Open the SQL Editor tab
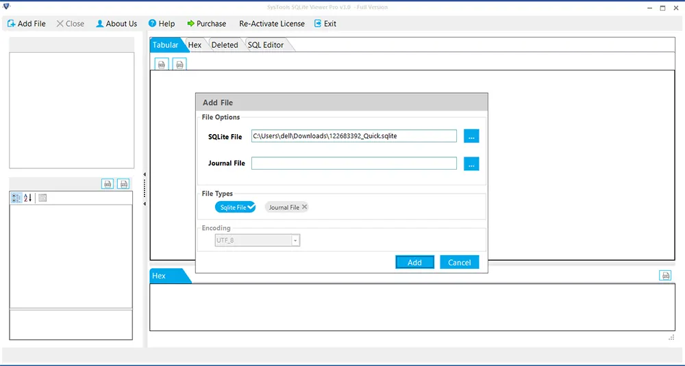The width and height of the screenshot is (685, 366). [x=266, y=45]
